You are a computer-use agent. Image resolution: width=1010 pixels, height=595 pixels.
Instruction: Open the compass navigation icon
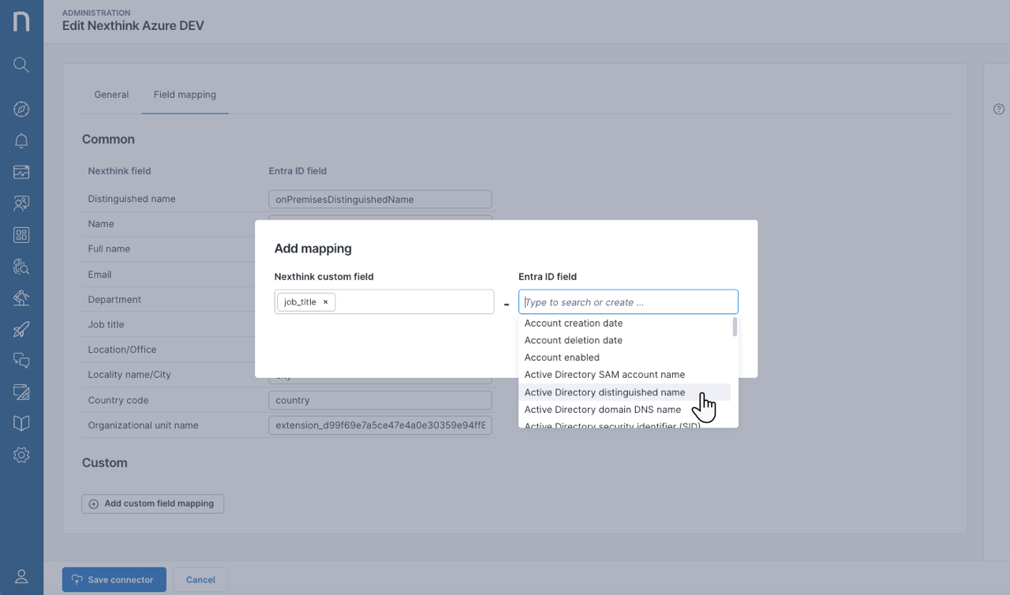coord(21,109)
